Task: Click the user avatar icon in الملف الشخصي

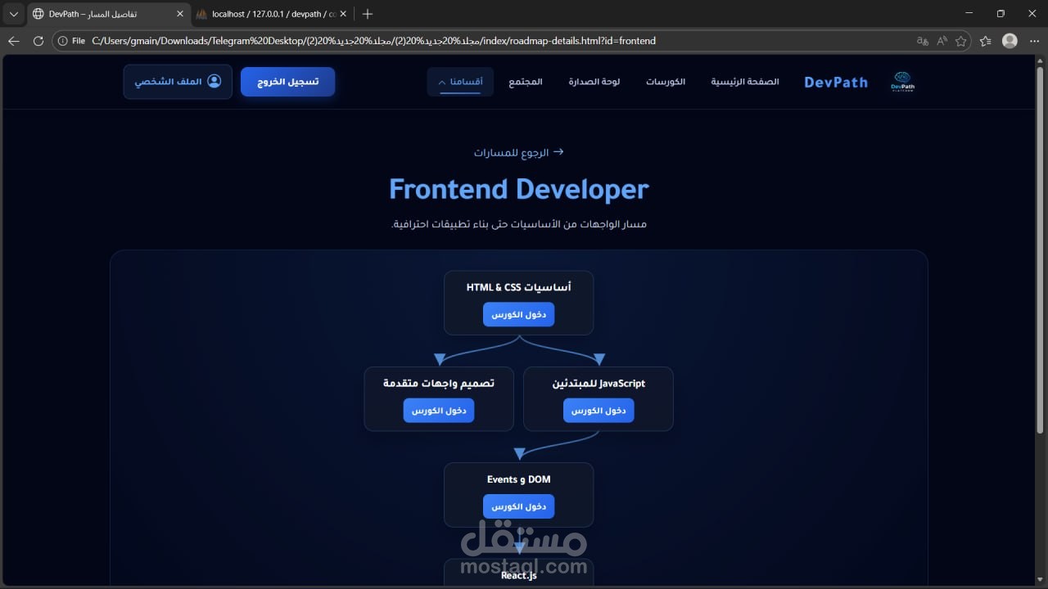Action: [x=215, y=81]
